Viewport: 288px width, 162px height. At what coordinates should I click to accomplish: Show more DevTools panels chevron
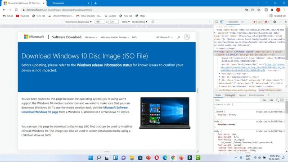pos(243,22)
